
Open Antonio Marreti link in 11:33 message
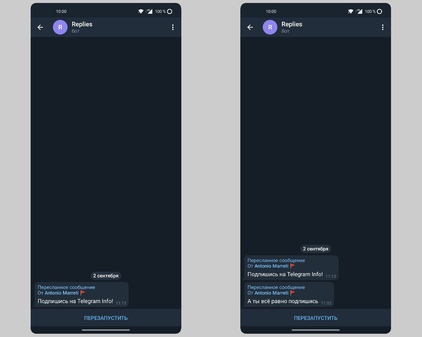click(x=272, y=293)
